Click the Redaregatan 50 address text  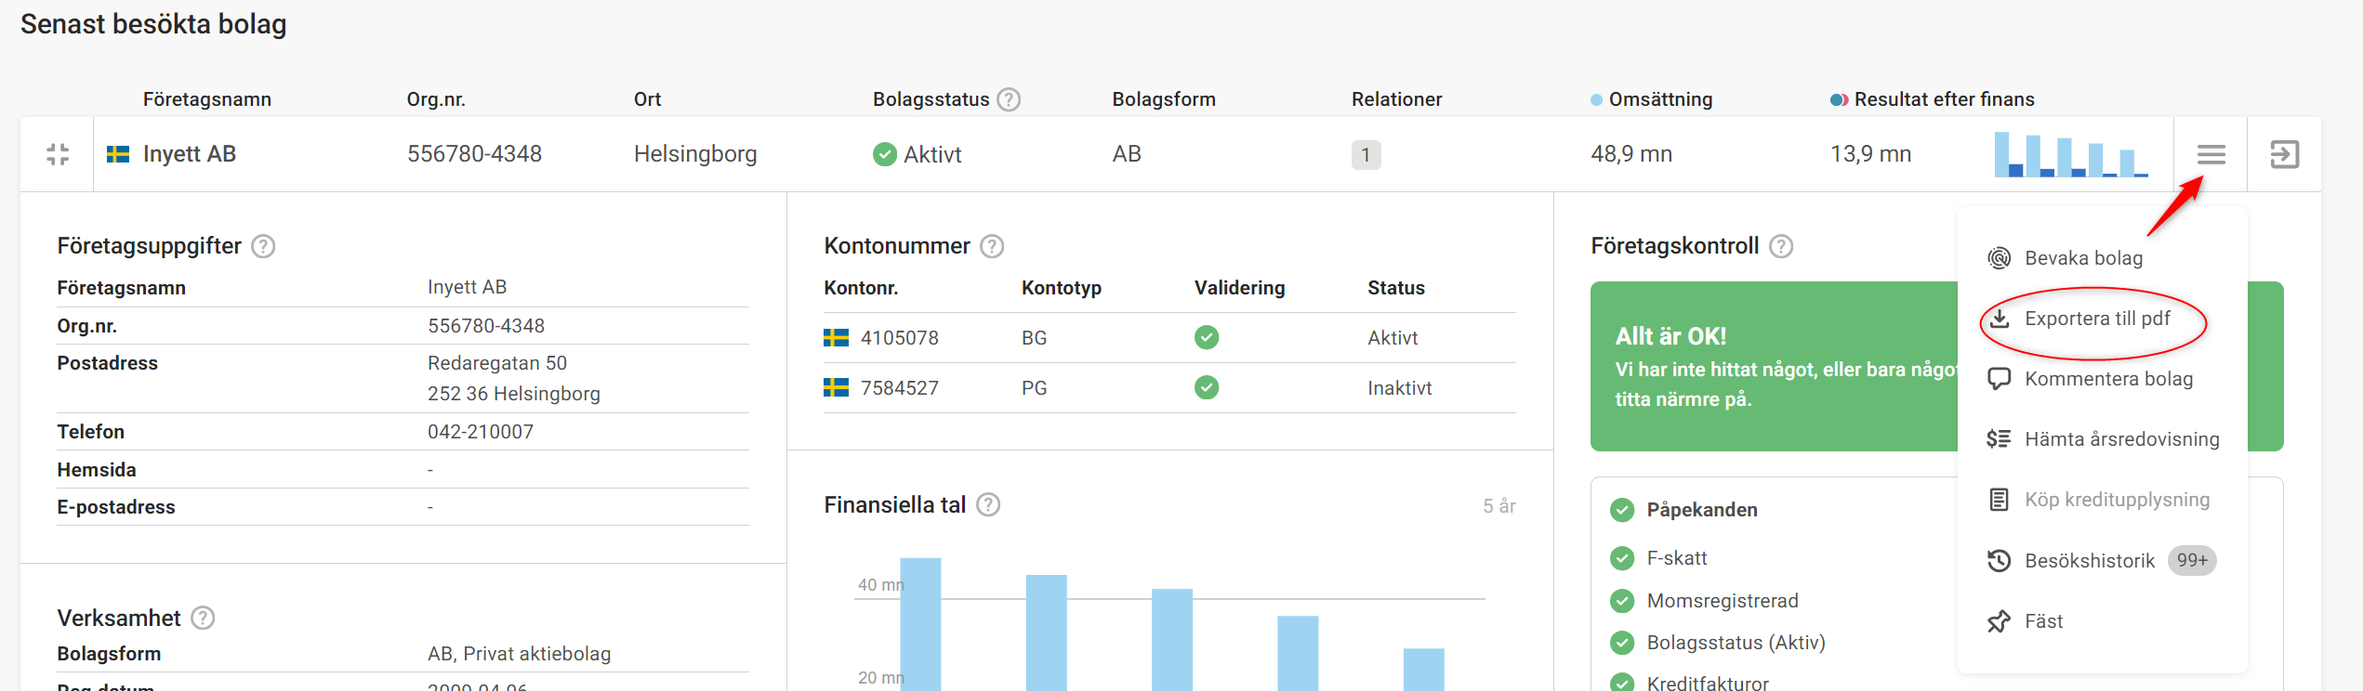tap(497, 363)
